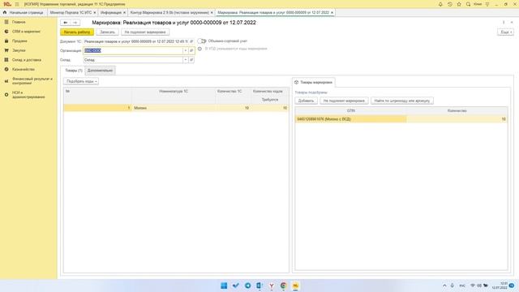Open Склад и доставка section
This screenshot has height=292, width=519.
click(x=27, y=60)
